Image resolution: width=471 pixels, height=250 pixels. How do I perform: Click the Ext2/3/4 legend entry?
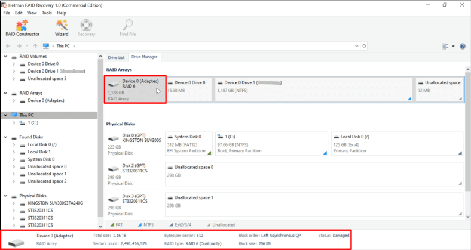click(x=180, y=225)
